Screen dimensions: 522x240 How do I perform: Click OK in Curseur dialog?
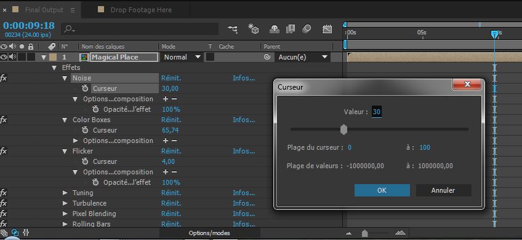(x=382, y=190)
